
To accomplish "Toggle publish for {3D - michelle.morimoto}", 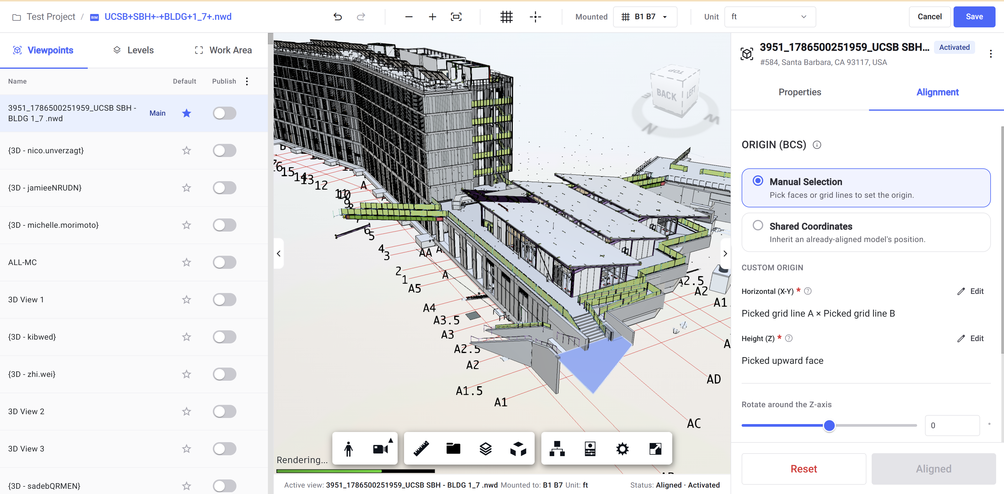I will pos(224,225).
